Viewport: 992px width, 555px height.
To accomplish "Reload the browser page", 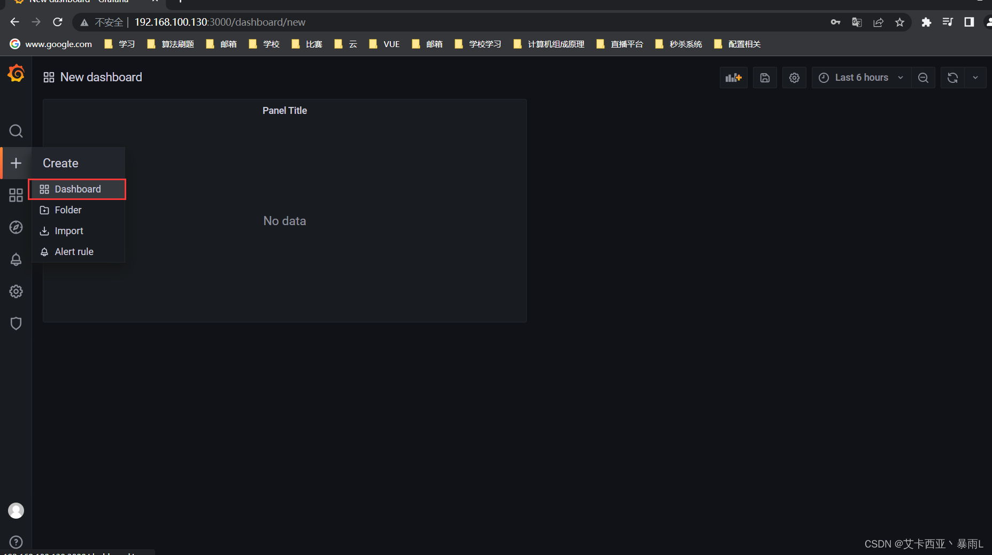I will [58, 22].
